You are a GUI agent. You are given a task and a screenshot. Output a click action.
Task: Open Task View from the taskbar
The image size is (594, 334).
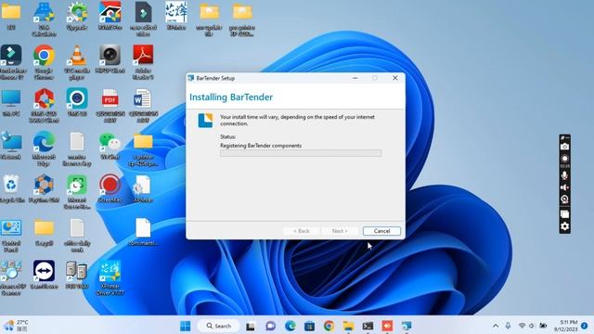point(251,326)
